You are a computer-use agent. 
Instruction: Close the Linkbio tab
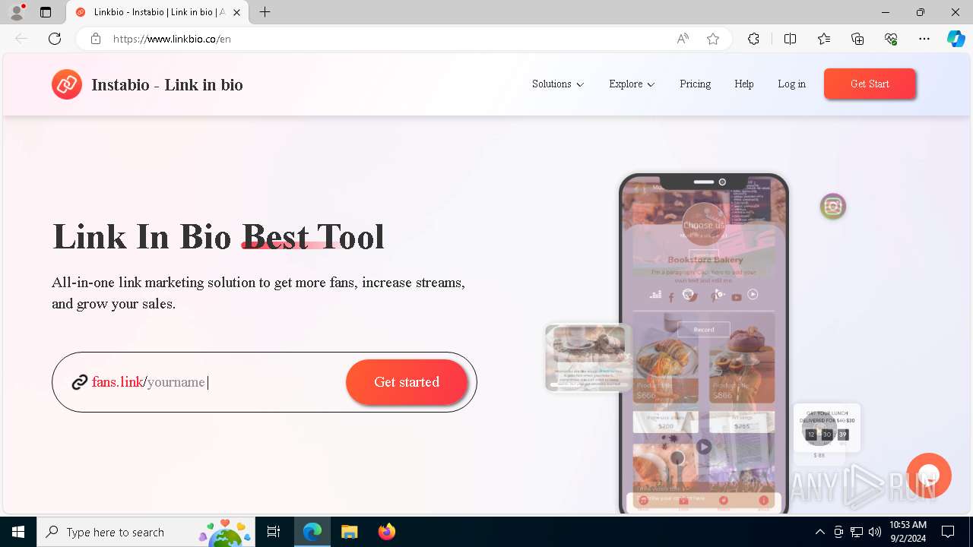pos(236,12)
